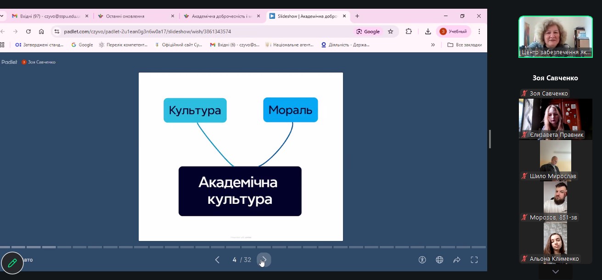
Task: Open the Все закладки bookmarks folder
Action: click(464, 45)
